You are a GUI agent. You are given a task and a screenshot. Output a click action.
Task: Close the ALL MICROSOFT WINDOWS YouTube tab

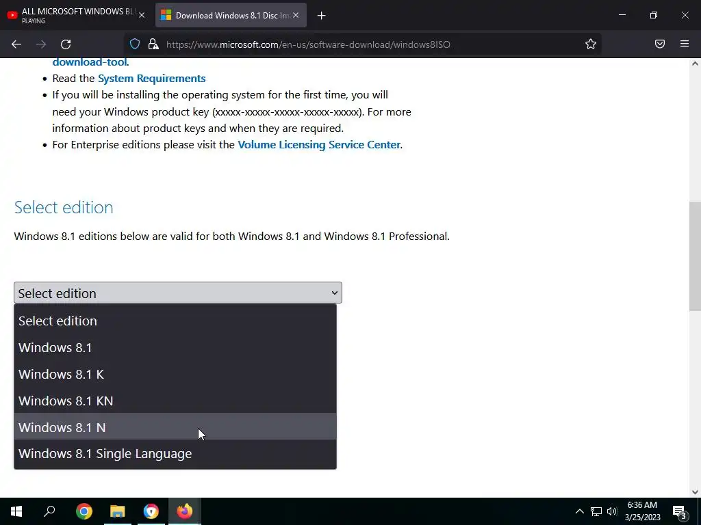pyautogui.click(x=142, y=15)
